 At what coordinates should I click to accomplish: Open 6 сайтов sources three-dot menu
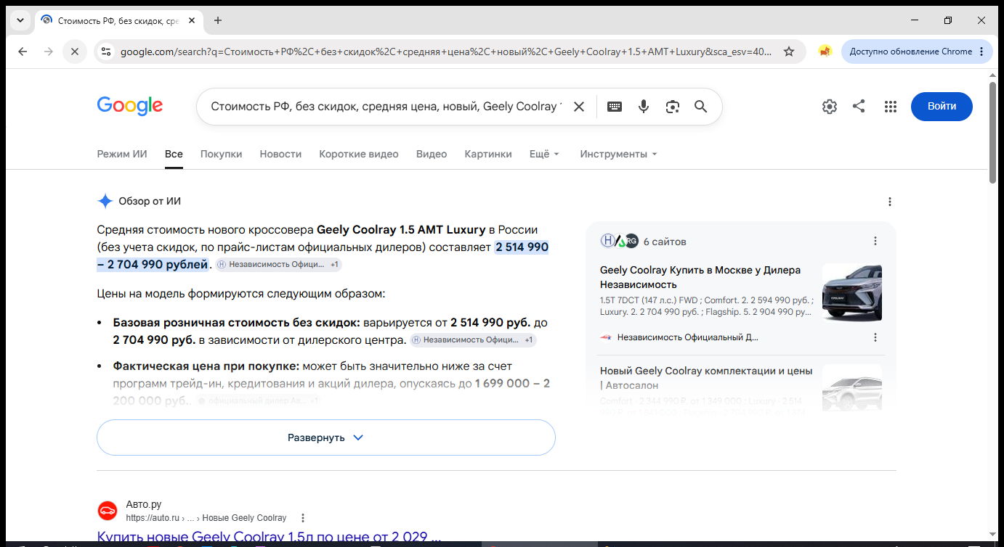coord(875,241)
